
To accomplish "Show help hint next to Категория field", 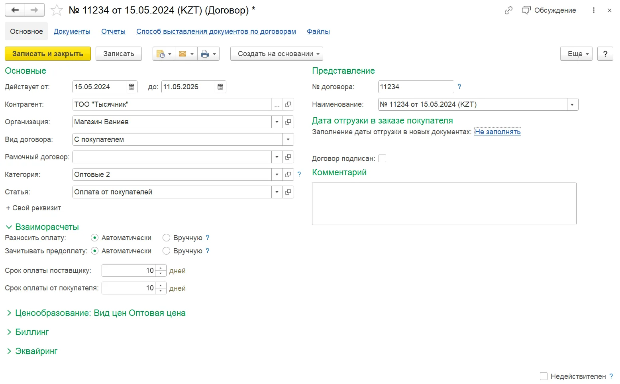I will click(299, 174).
